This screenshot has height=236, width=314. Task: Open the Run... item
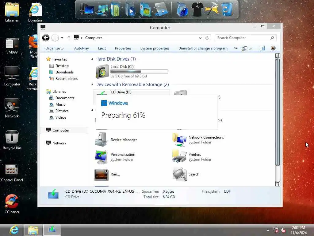click(107, 174)
